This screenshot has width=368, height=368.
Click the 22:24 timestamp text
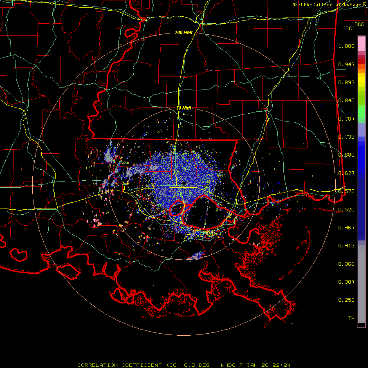coord(281,365)
